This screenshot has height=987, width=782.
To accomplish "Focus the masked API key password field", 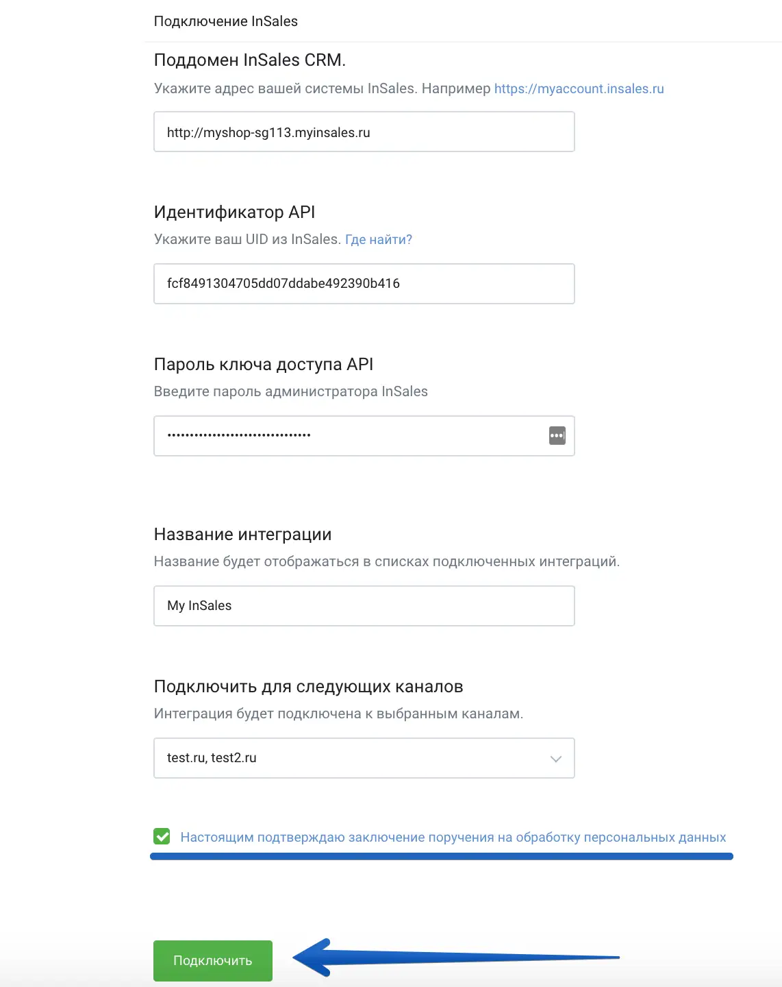I will pos(349,435).
